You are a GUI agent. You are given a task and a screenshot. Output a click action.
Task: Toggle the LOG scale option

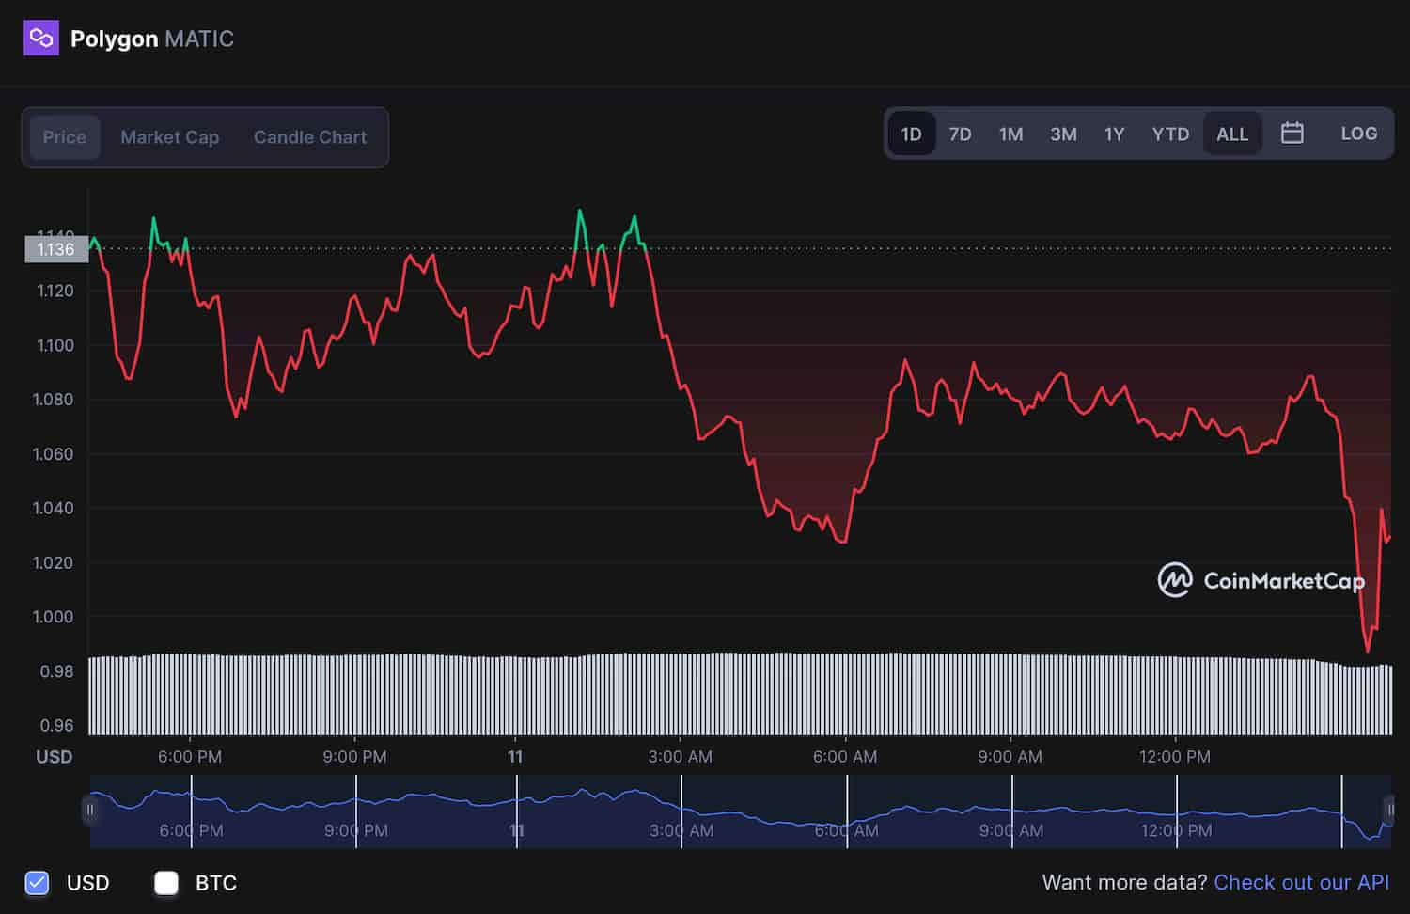pyautogui.click(x=1358, y=134)
